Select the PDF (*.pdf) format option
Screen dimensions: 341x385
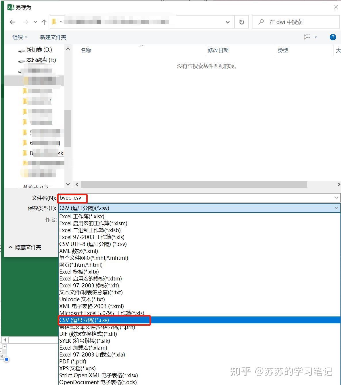pyautogui.click(x=72, y=361)
